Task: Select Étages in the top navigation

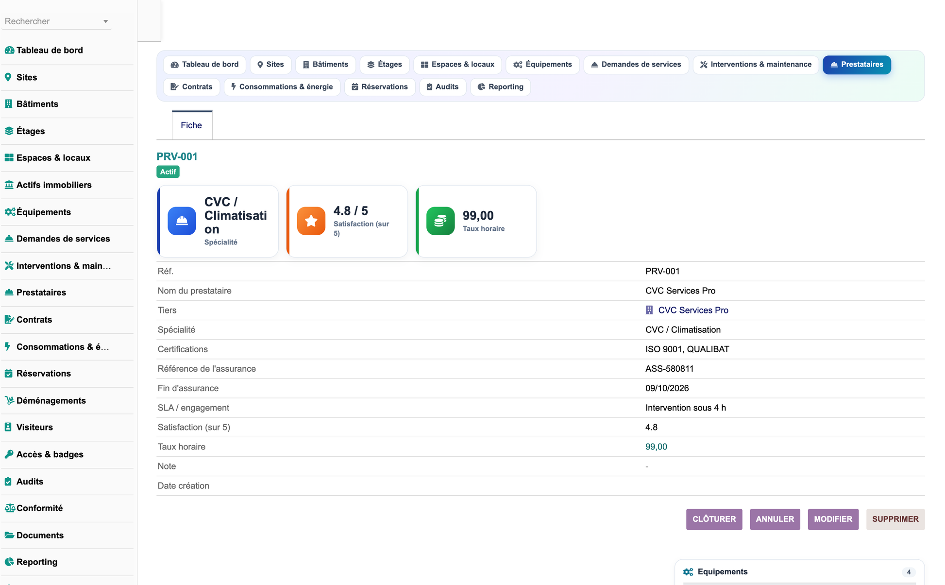Action: click(x=385, y=65)
